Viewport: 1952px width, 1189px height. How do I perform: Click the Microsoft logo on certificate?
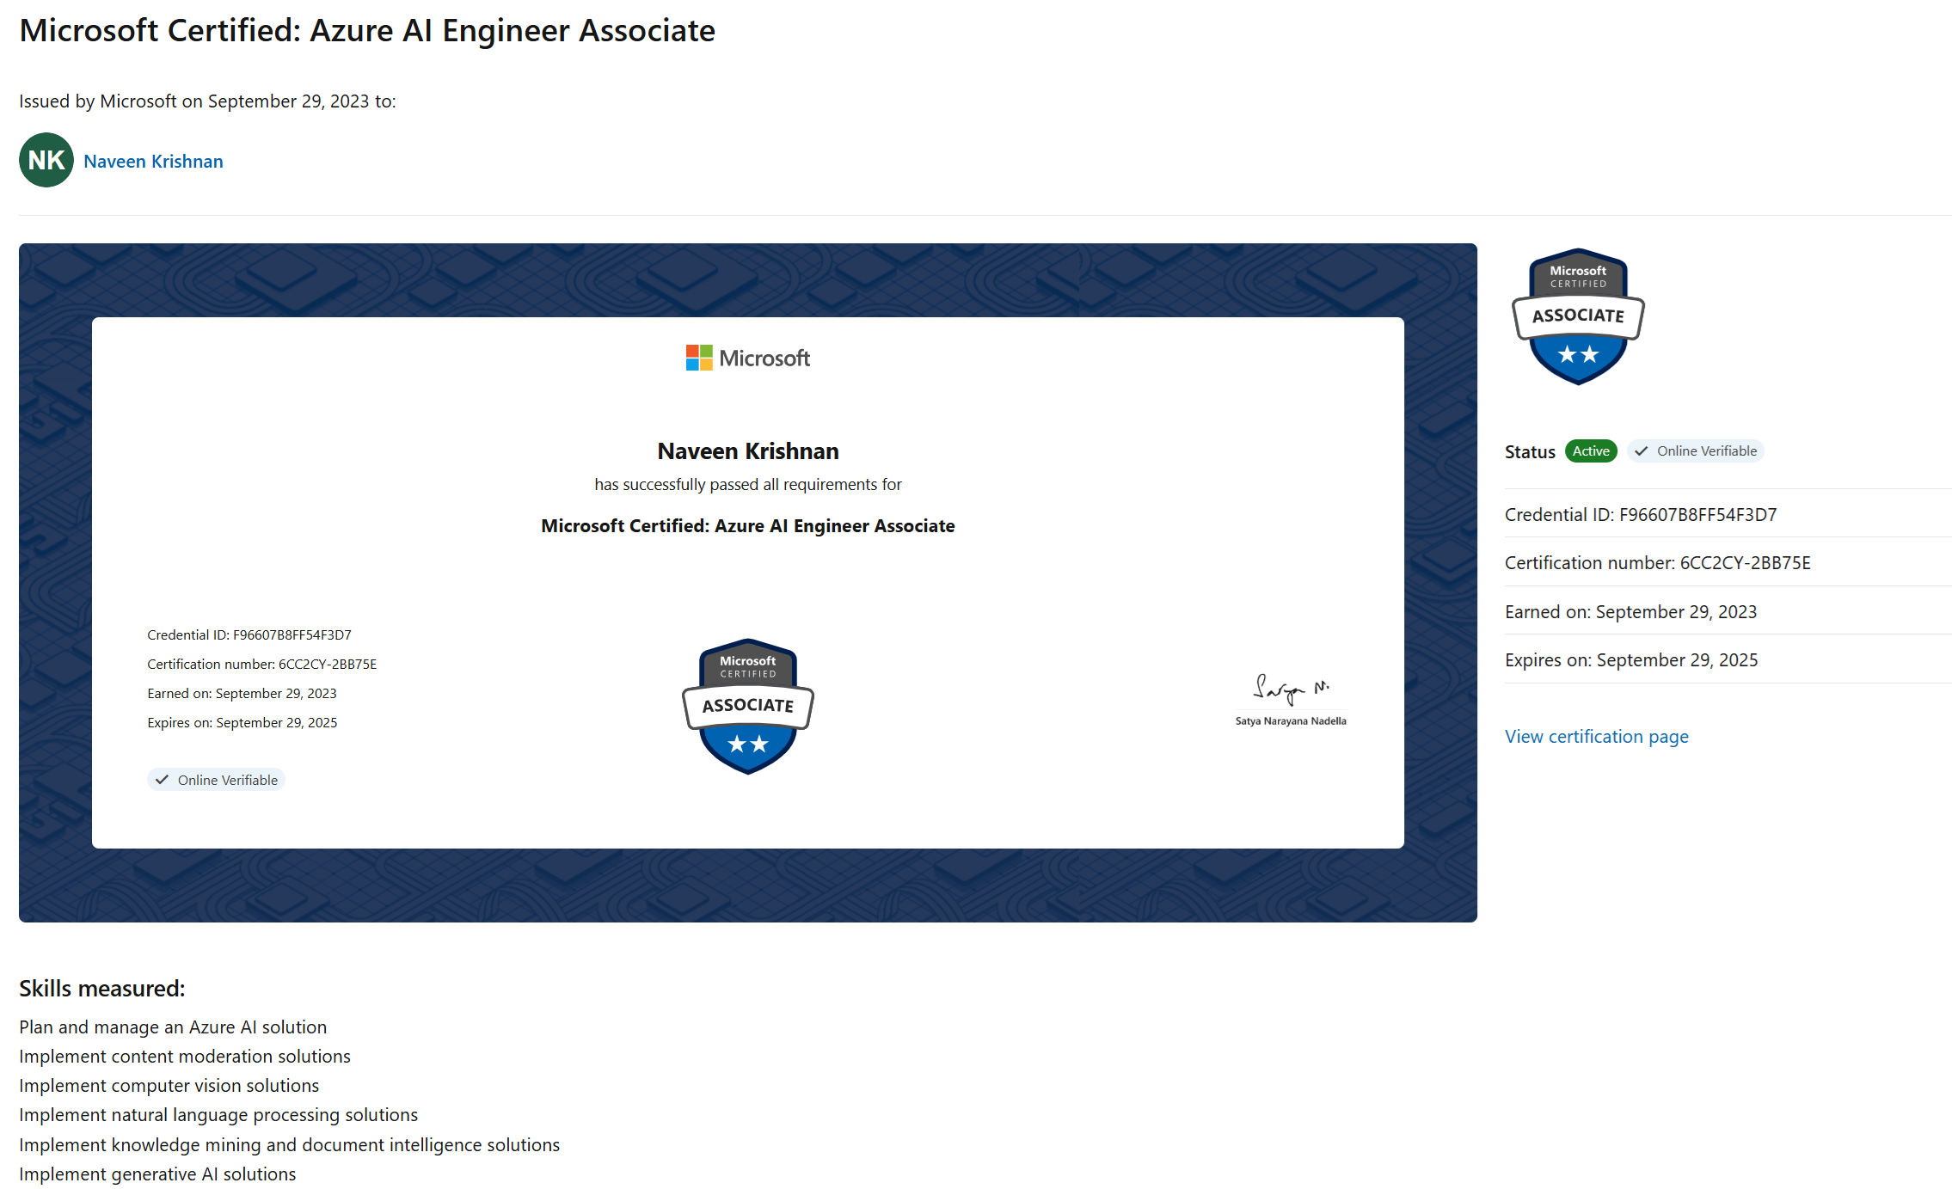[748, 358]
